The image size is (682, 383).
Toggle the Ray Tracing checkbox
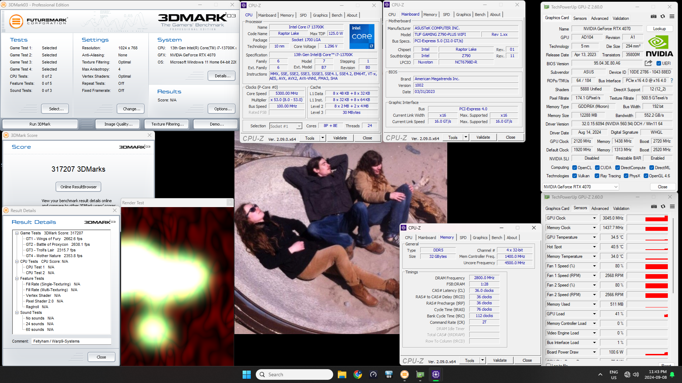click(597, 176)
